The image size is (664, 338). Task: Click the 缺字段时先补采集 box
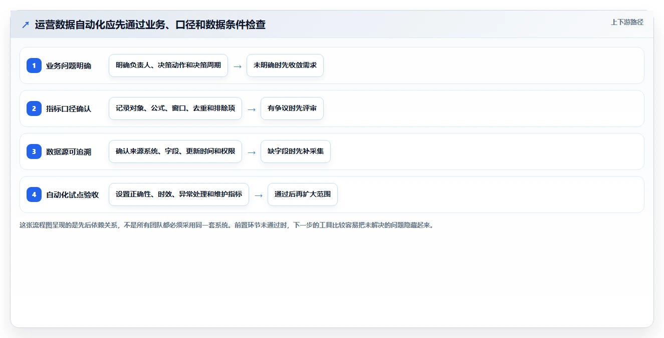click(x=296, y=151)
